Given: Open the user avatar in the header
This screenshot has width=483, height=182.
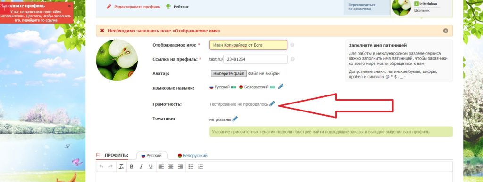Looking at the screenshot, I should click(x=401, y=7).
